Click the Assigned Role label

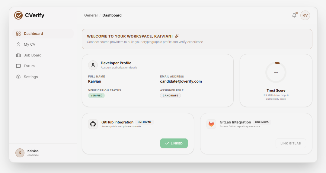172,90
